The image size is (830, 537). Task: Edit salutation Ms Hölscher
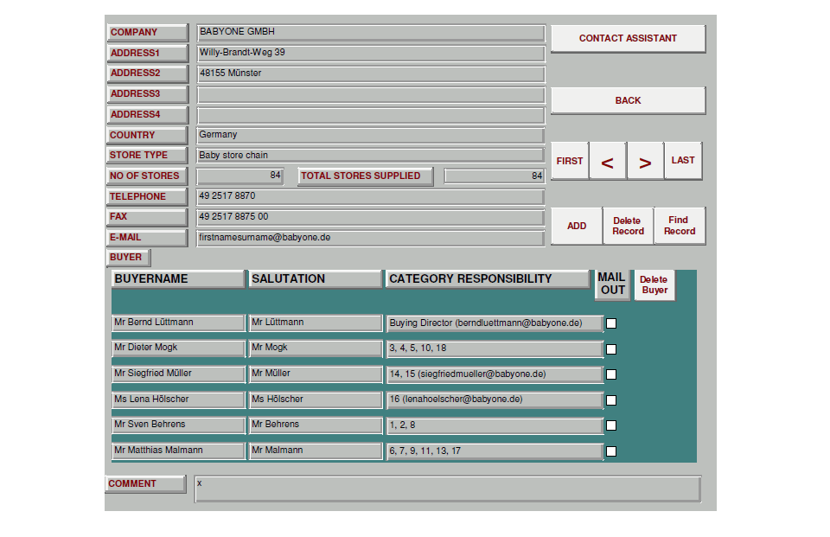[316, 400]
